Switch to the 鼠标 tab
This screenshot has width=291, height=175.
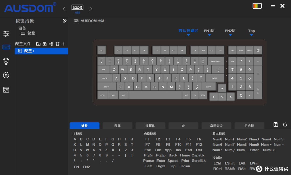[117, 126]
